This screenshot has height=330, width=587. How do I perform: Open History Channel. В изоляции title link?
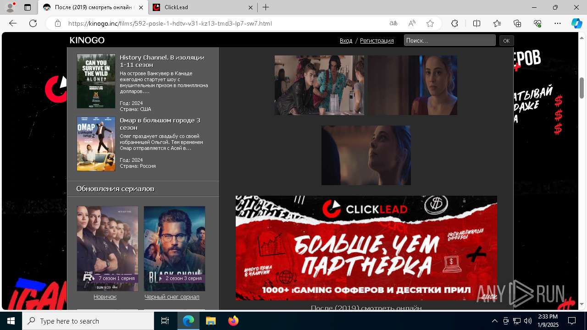point(162,61)
